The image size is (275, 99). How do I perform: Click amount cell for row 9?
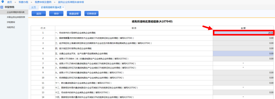click(x=243, y=73)
